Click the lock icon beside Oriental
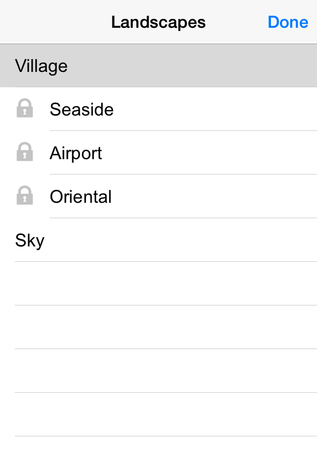317x476 pixels. 25,196
